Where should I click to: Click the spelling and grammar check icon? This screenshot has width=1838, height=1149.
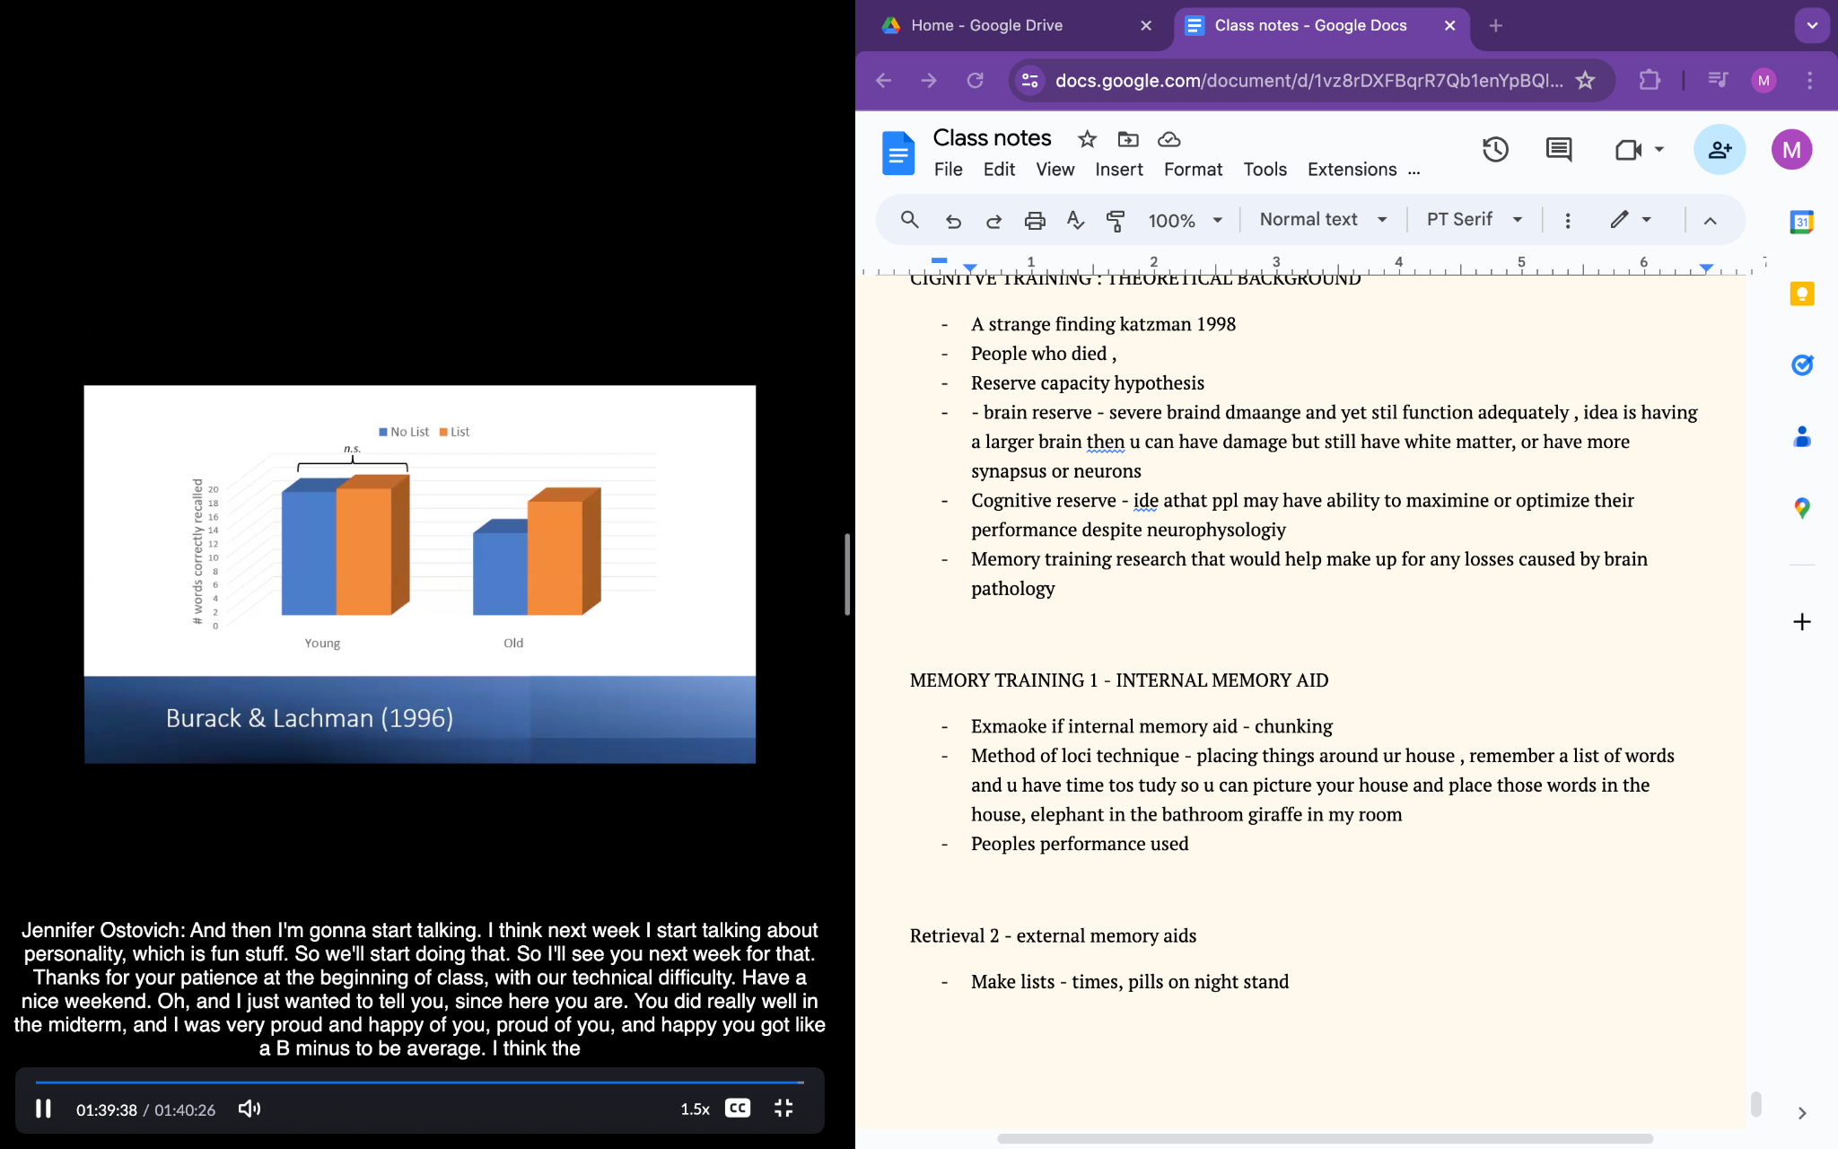click(x=1075, y=220)
